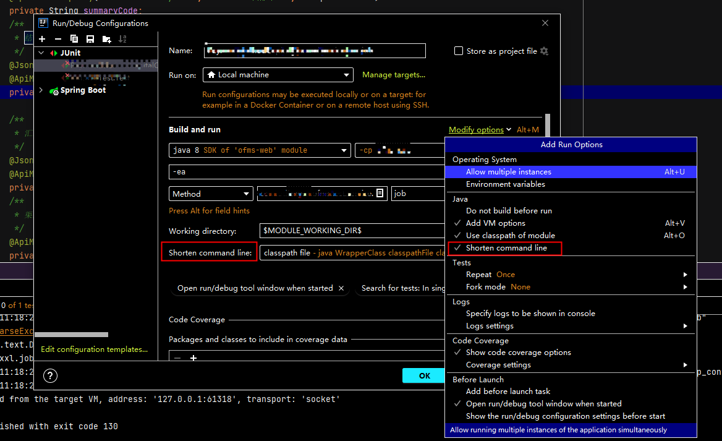Open help via the question mark icon

click(50, 375)
